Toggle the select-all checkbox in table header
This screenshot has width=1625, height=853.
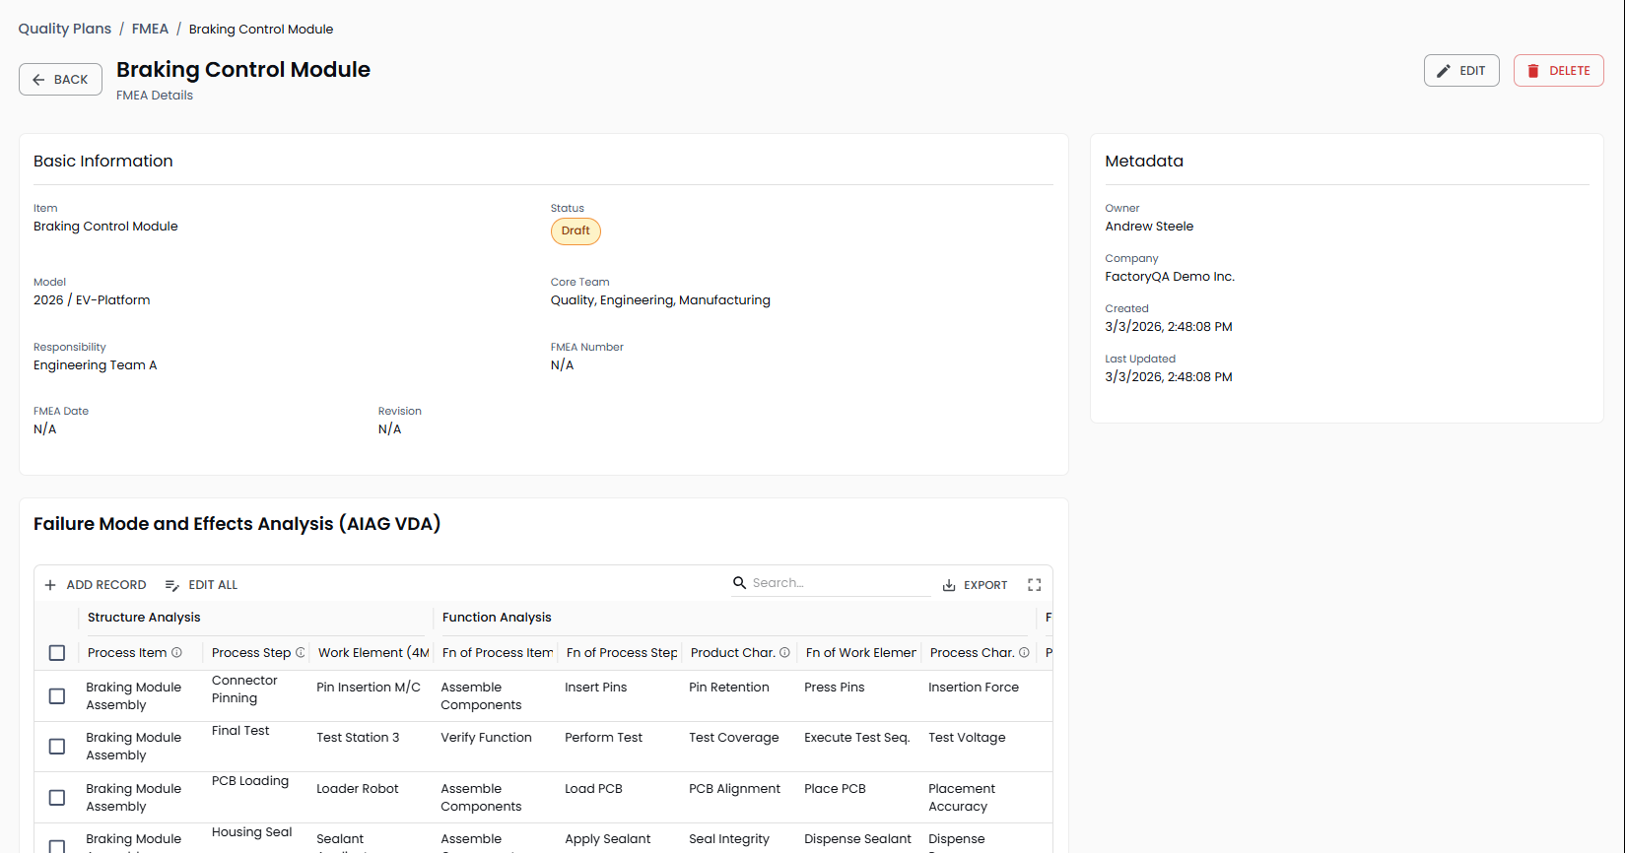(x=57, y=653)
